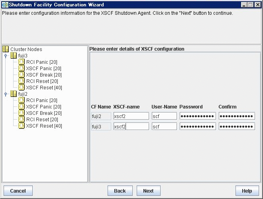
Task: Select the Cluster Nodes root icon
Action: point(6,49)
